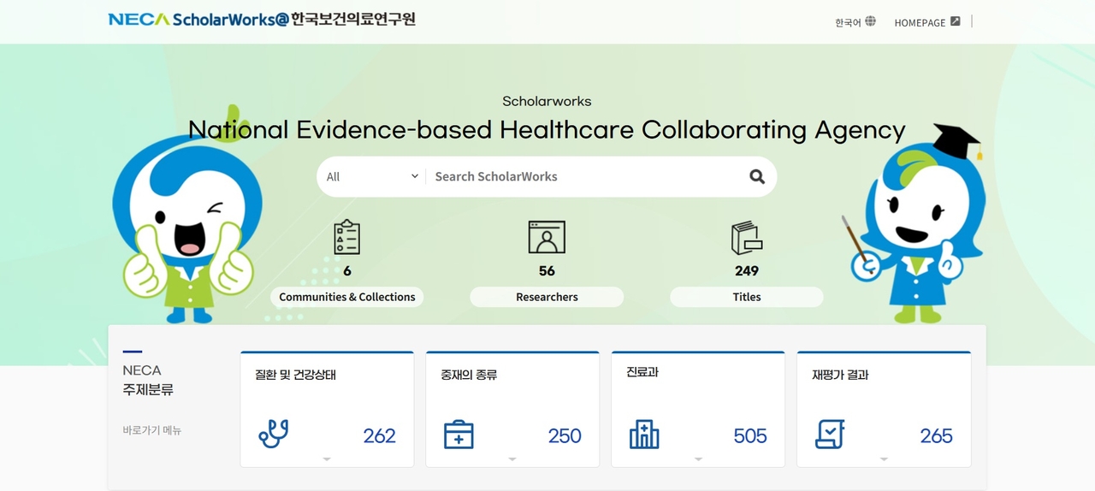The image size is (1095, 491).
Task: Expand the 중재의 종류 card arrow
Action: [512, 459]
